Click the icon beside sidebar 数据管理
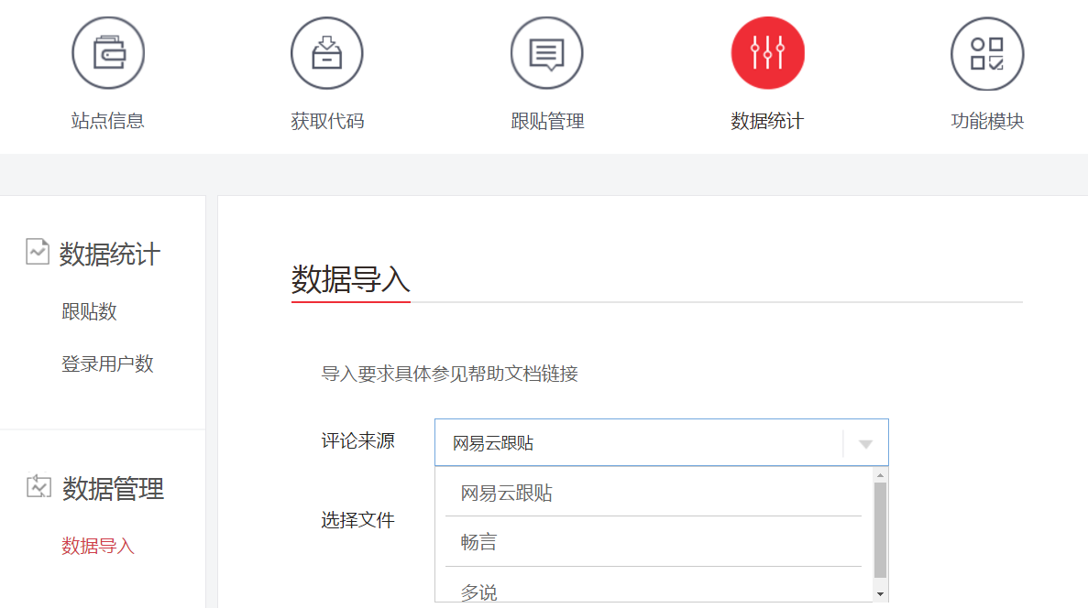 click(x=38, y=486)
